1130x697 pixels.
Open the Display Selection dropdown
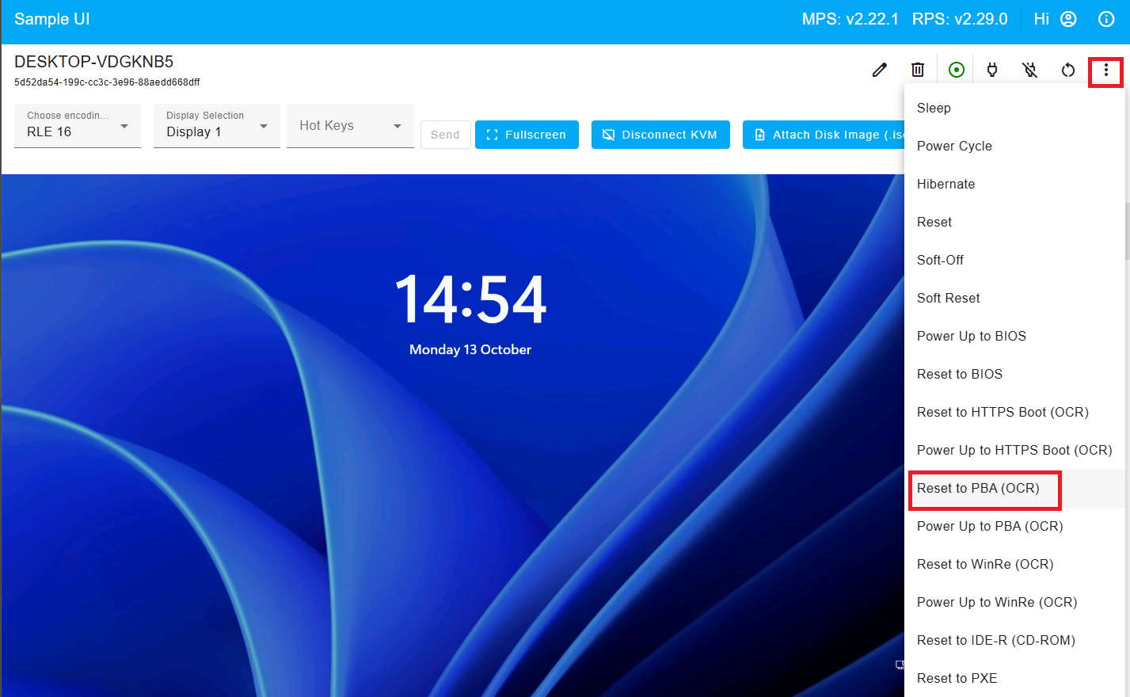216,126
